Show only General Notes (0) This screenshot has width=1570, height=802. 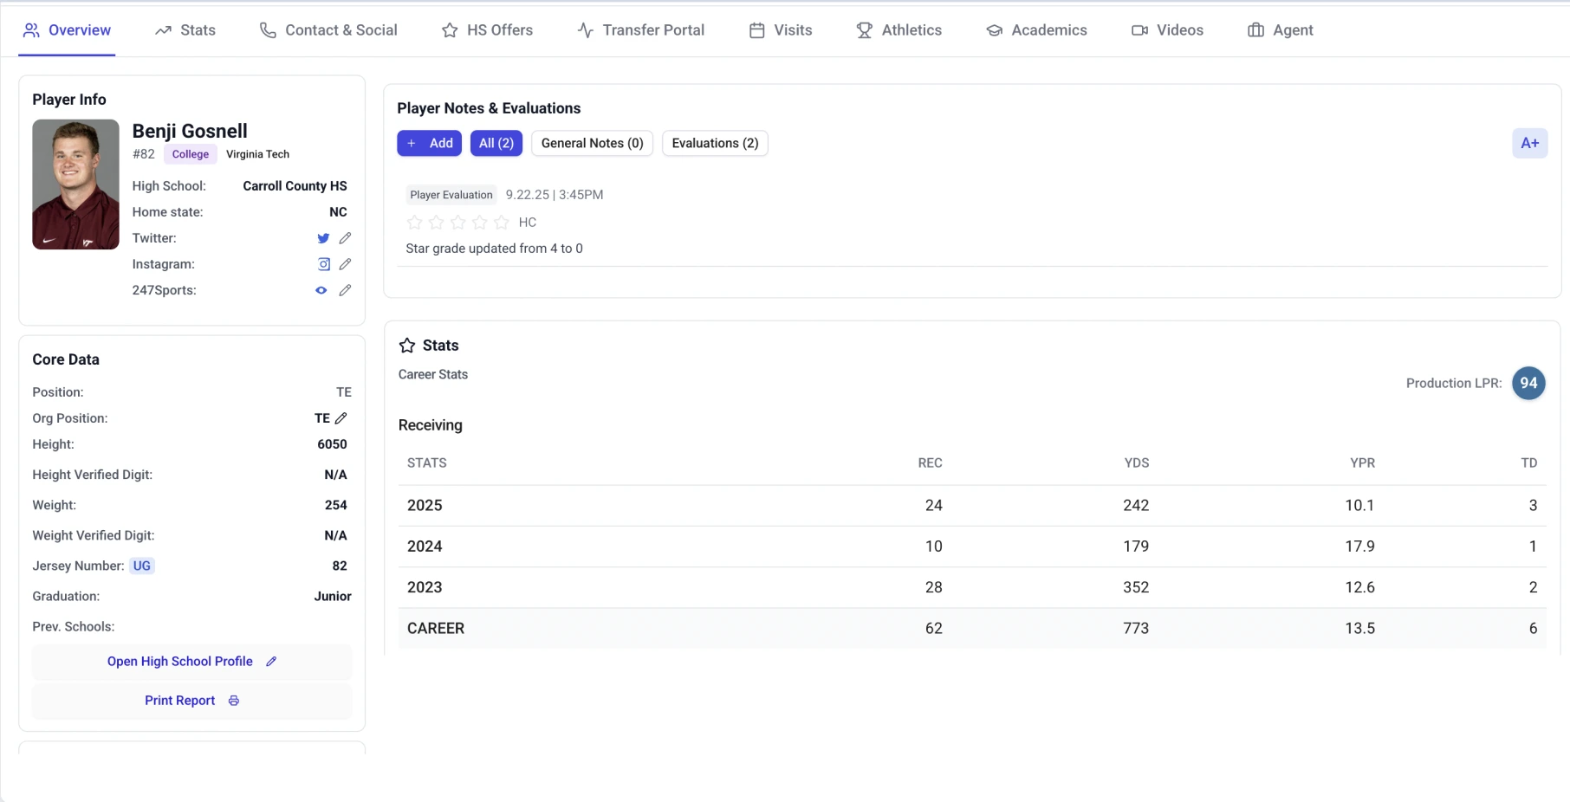coord(592,143)
